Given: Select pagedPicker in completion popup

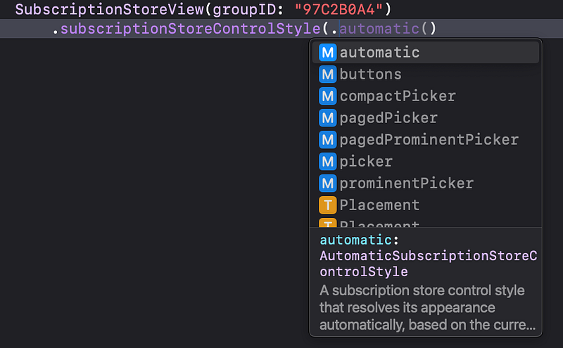Looking at the screenshot, I should 426,118.
